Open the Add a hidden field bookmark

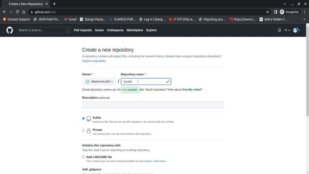[x=273, y=19]
